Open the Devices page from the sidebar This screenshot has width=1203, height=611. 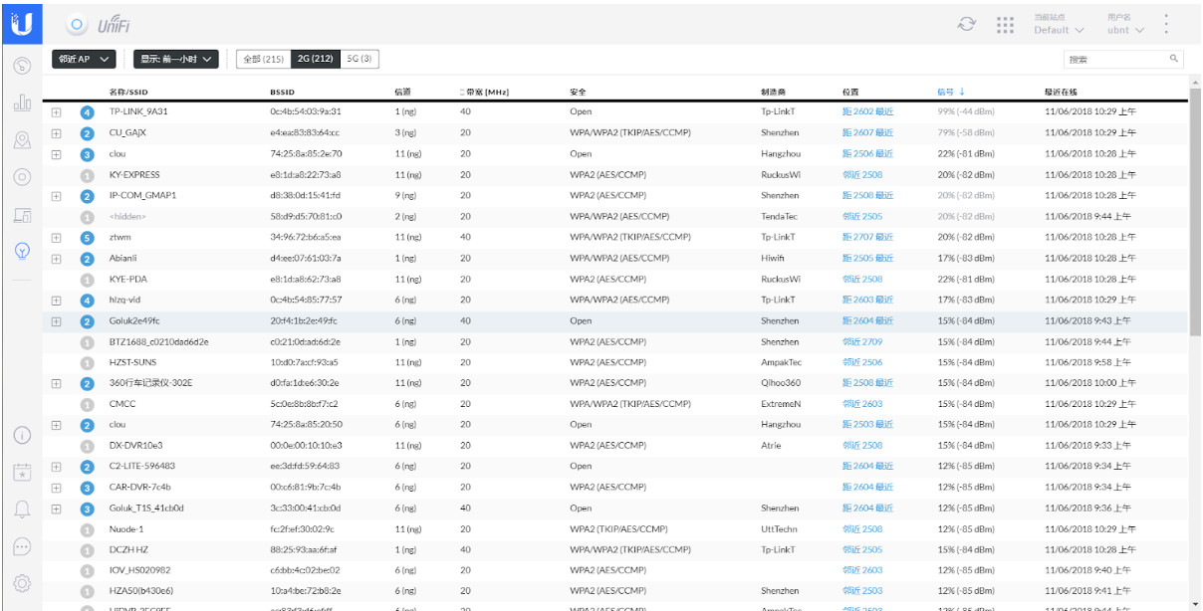pos(22,177)
